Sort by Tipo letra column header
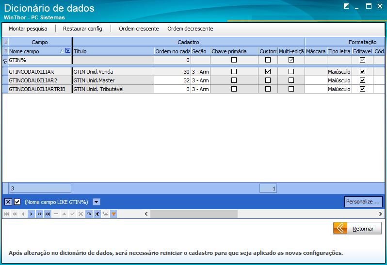387x265 pixels. [339, 51]
